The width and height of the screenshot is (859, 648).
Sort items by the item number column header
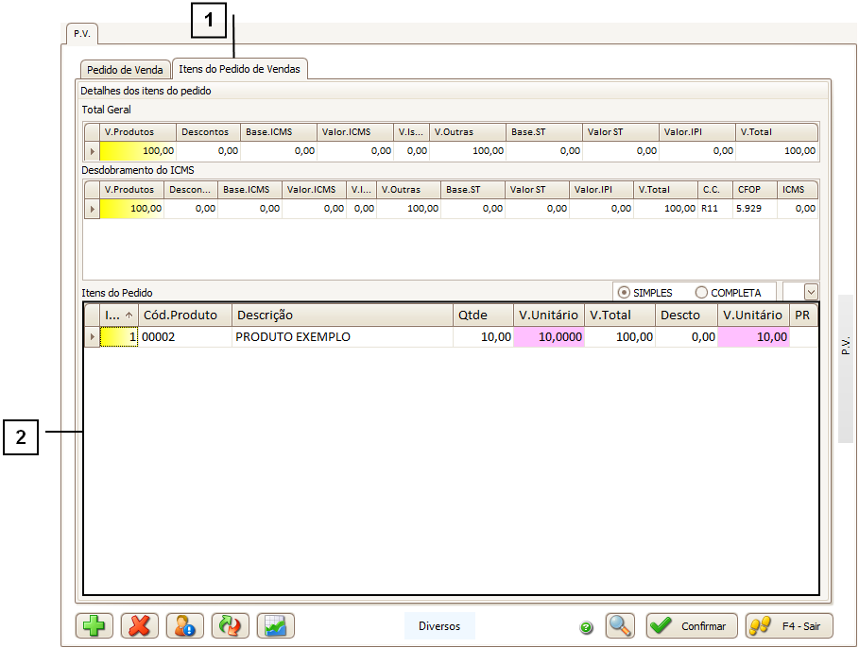118,315
